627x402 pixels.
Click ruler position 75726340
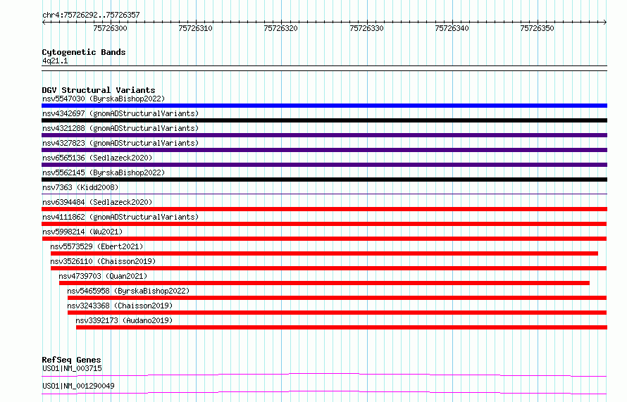452,28
